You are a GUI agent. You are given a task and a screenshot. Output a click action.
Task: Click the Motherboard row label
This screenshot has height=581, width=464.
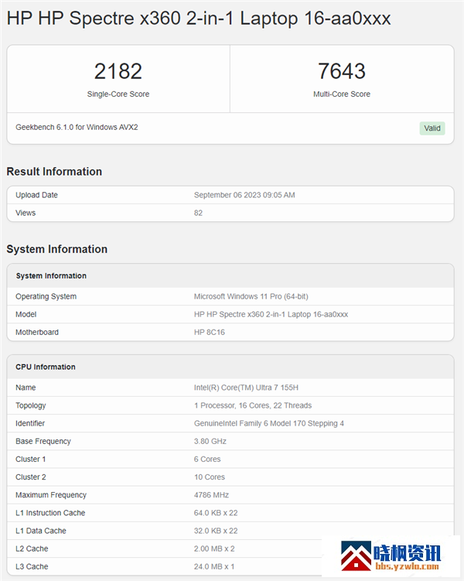[x=37, y=332]
